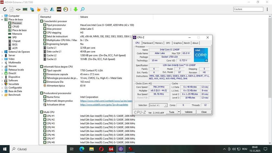Select Chipset in the tree
The height and width of the screenshot is (153, 272).
point(16,41)
